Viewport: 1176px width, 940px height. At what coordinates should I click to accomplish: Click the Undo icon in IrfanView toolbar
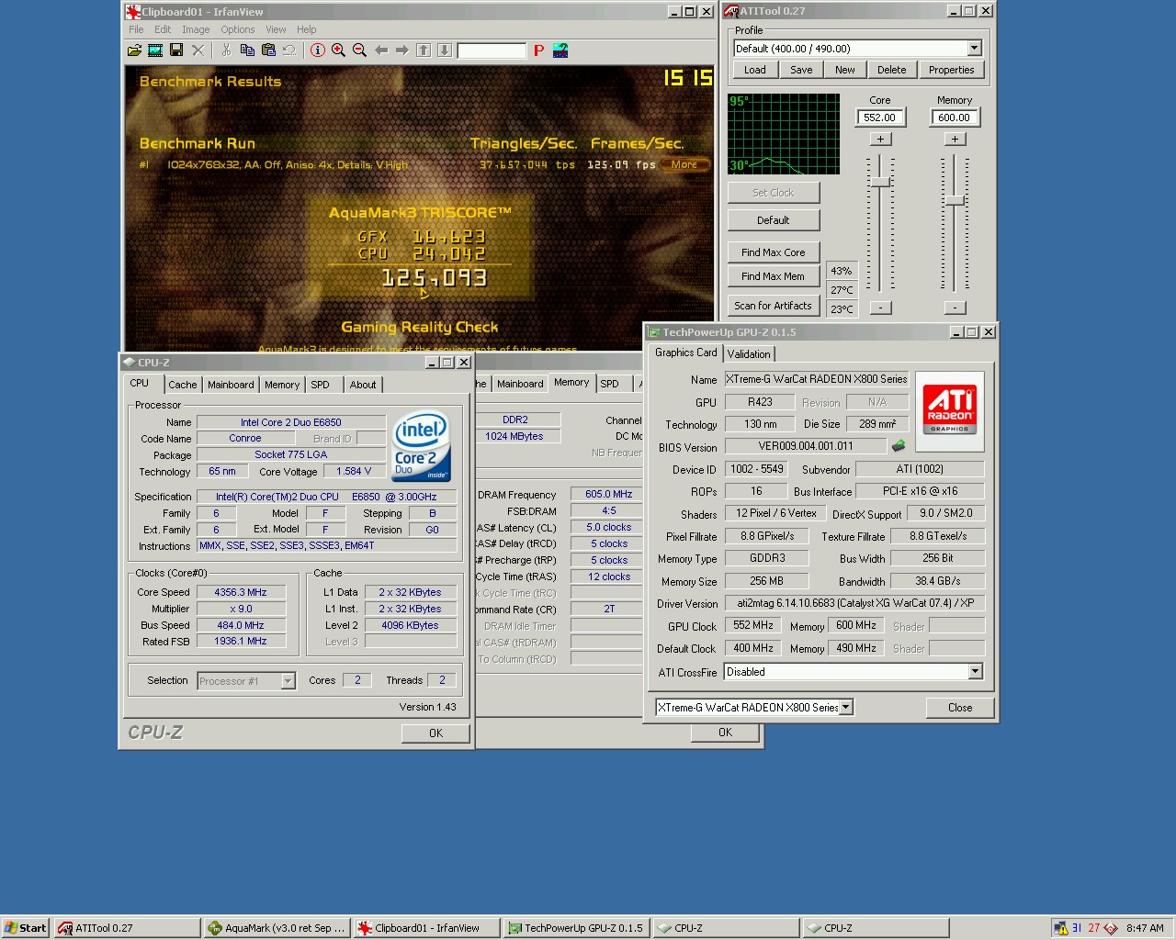tap(289, 50)
